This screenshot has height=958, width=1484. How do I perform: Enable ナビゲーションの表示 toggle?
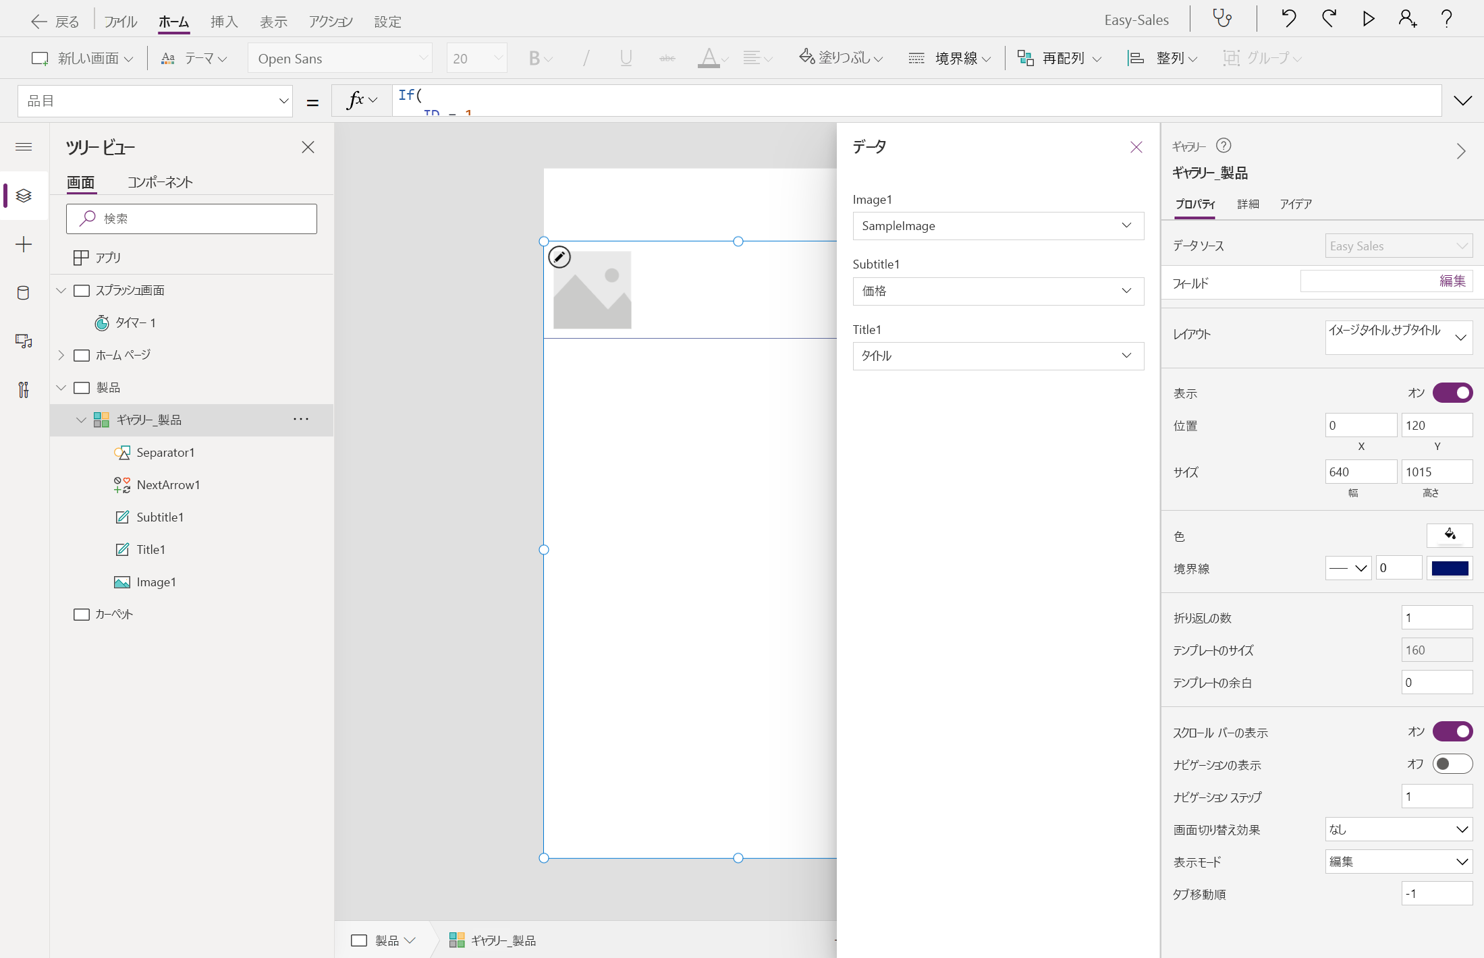coord(1452,764)
